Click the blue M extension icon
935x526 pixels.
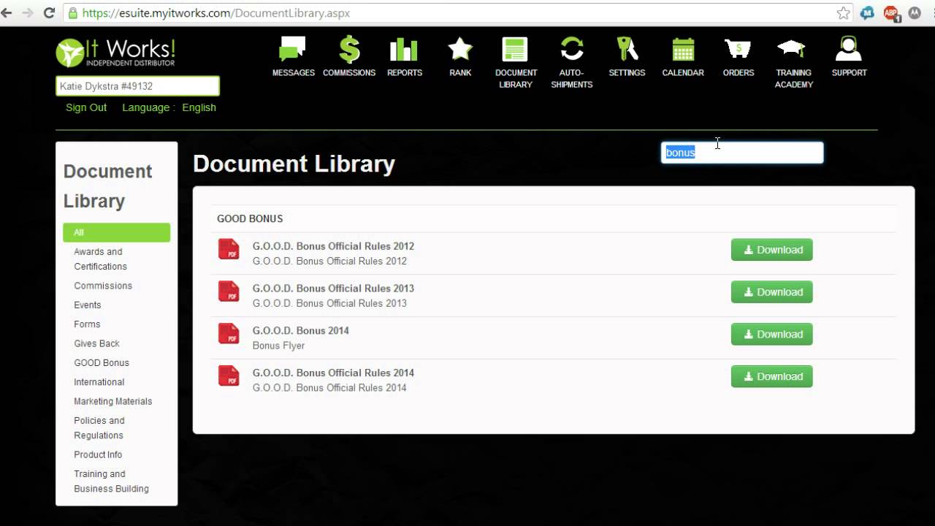(x=867, y=13)
